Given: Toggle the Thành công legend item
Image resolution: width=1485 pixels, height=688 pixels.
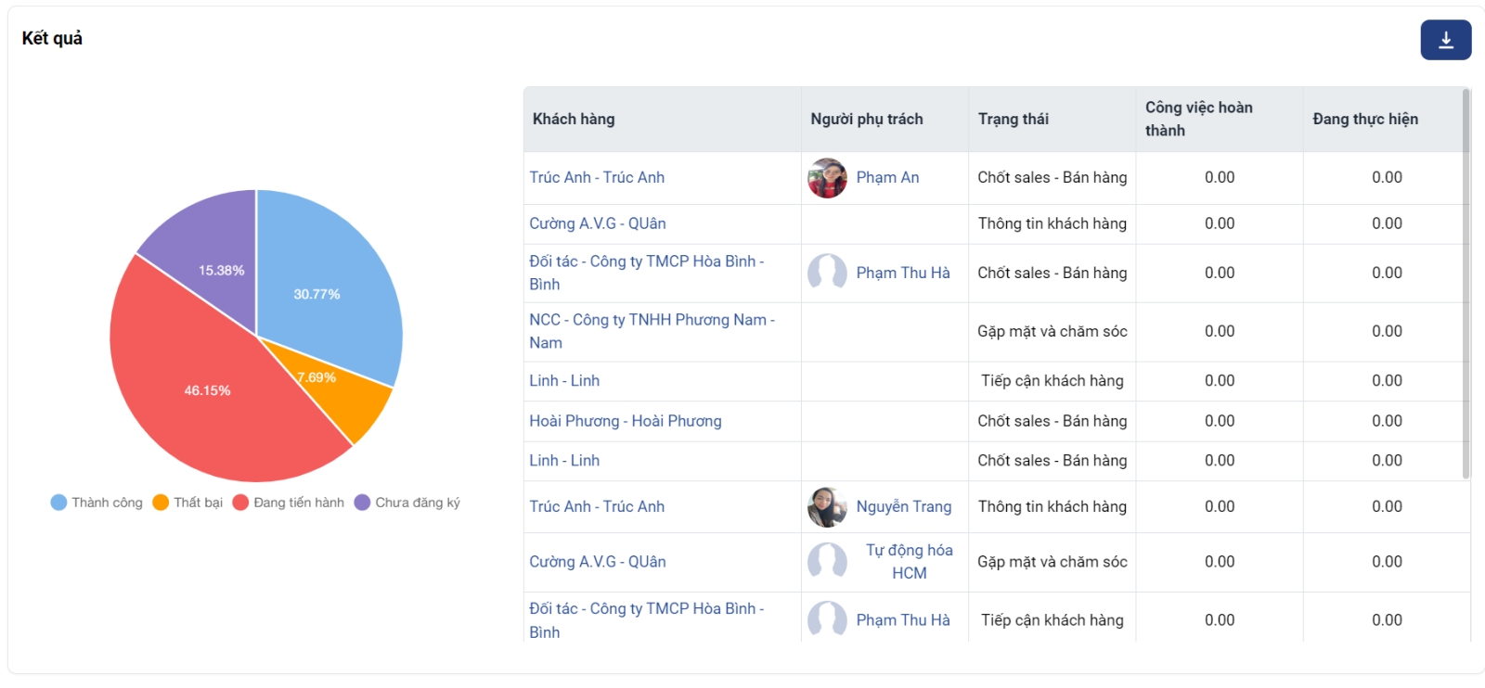Looking at the screenshot, I should tap(97, 503).
